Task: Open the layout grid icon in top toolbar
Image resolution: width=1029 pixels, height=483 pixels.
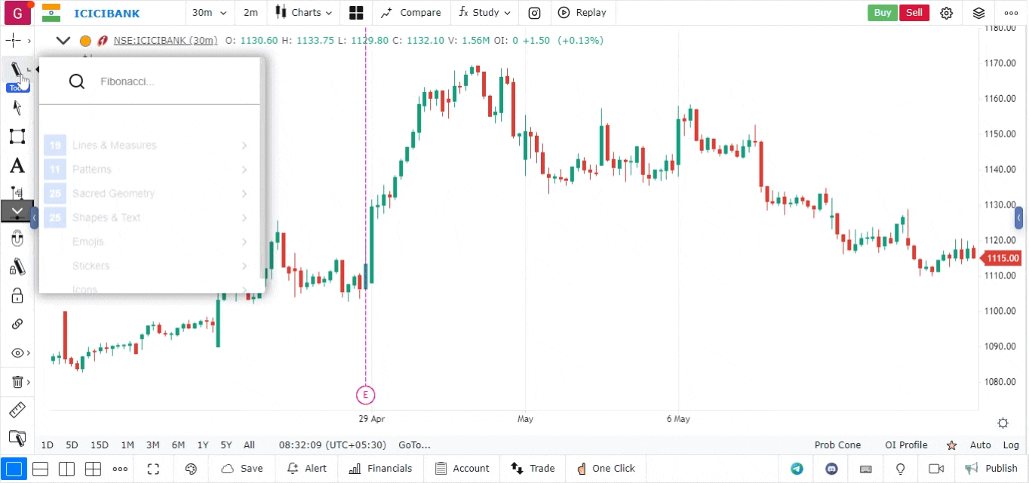Action: point(356,13)
